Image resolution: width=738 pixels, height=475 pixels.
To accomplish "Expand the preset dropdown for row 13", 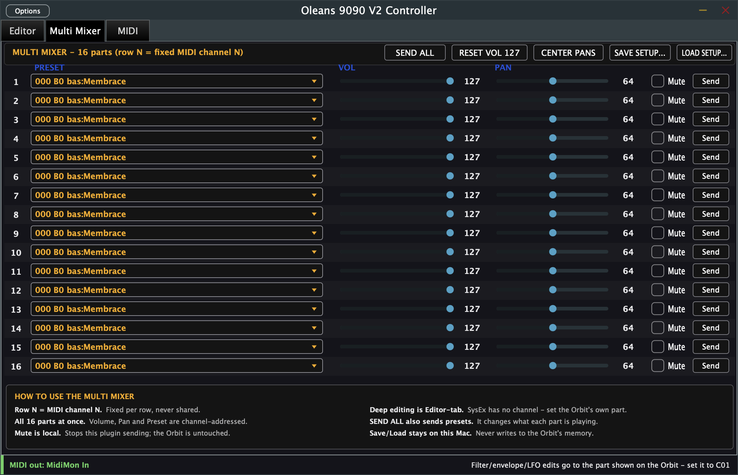I will point(177,309).
